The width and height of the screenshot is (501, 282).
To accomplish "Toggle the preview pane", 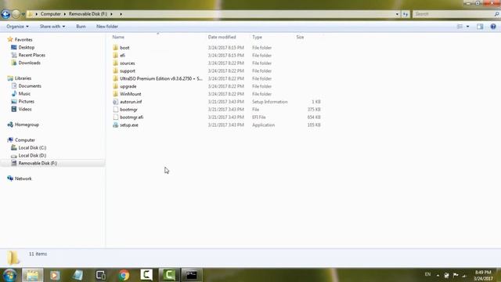I will [480, 27].
